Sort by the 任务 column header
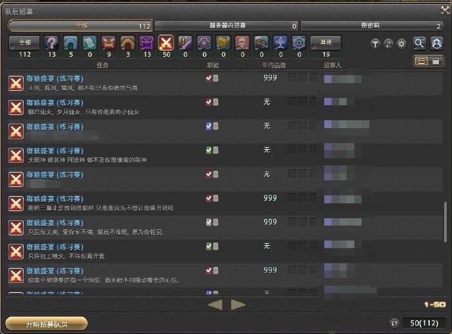This screenshot has width=452, height=334. pyautogui.click(x=103, y=65)
